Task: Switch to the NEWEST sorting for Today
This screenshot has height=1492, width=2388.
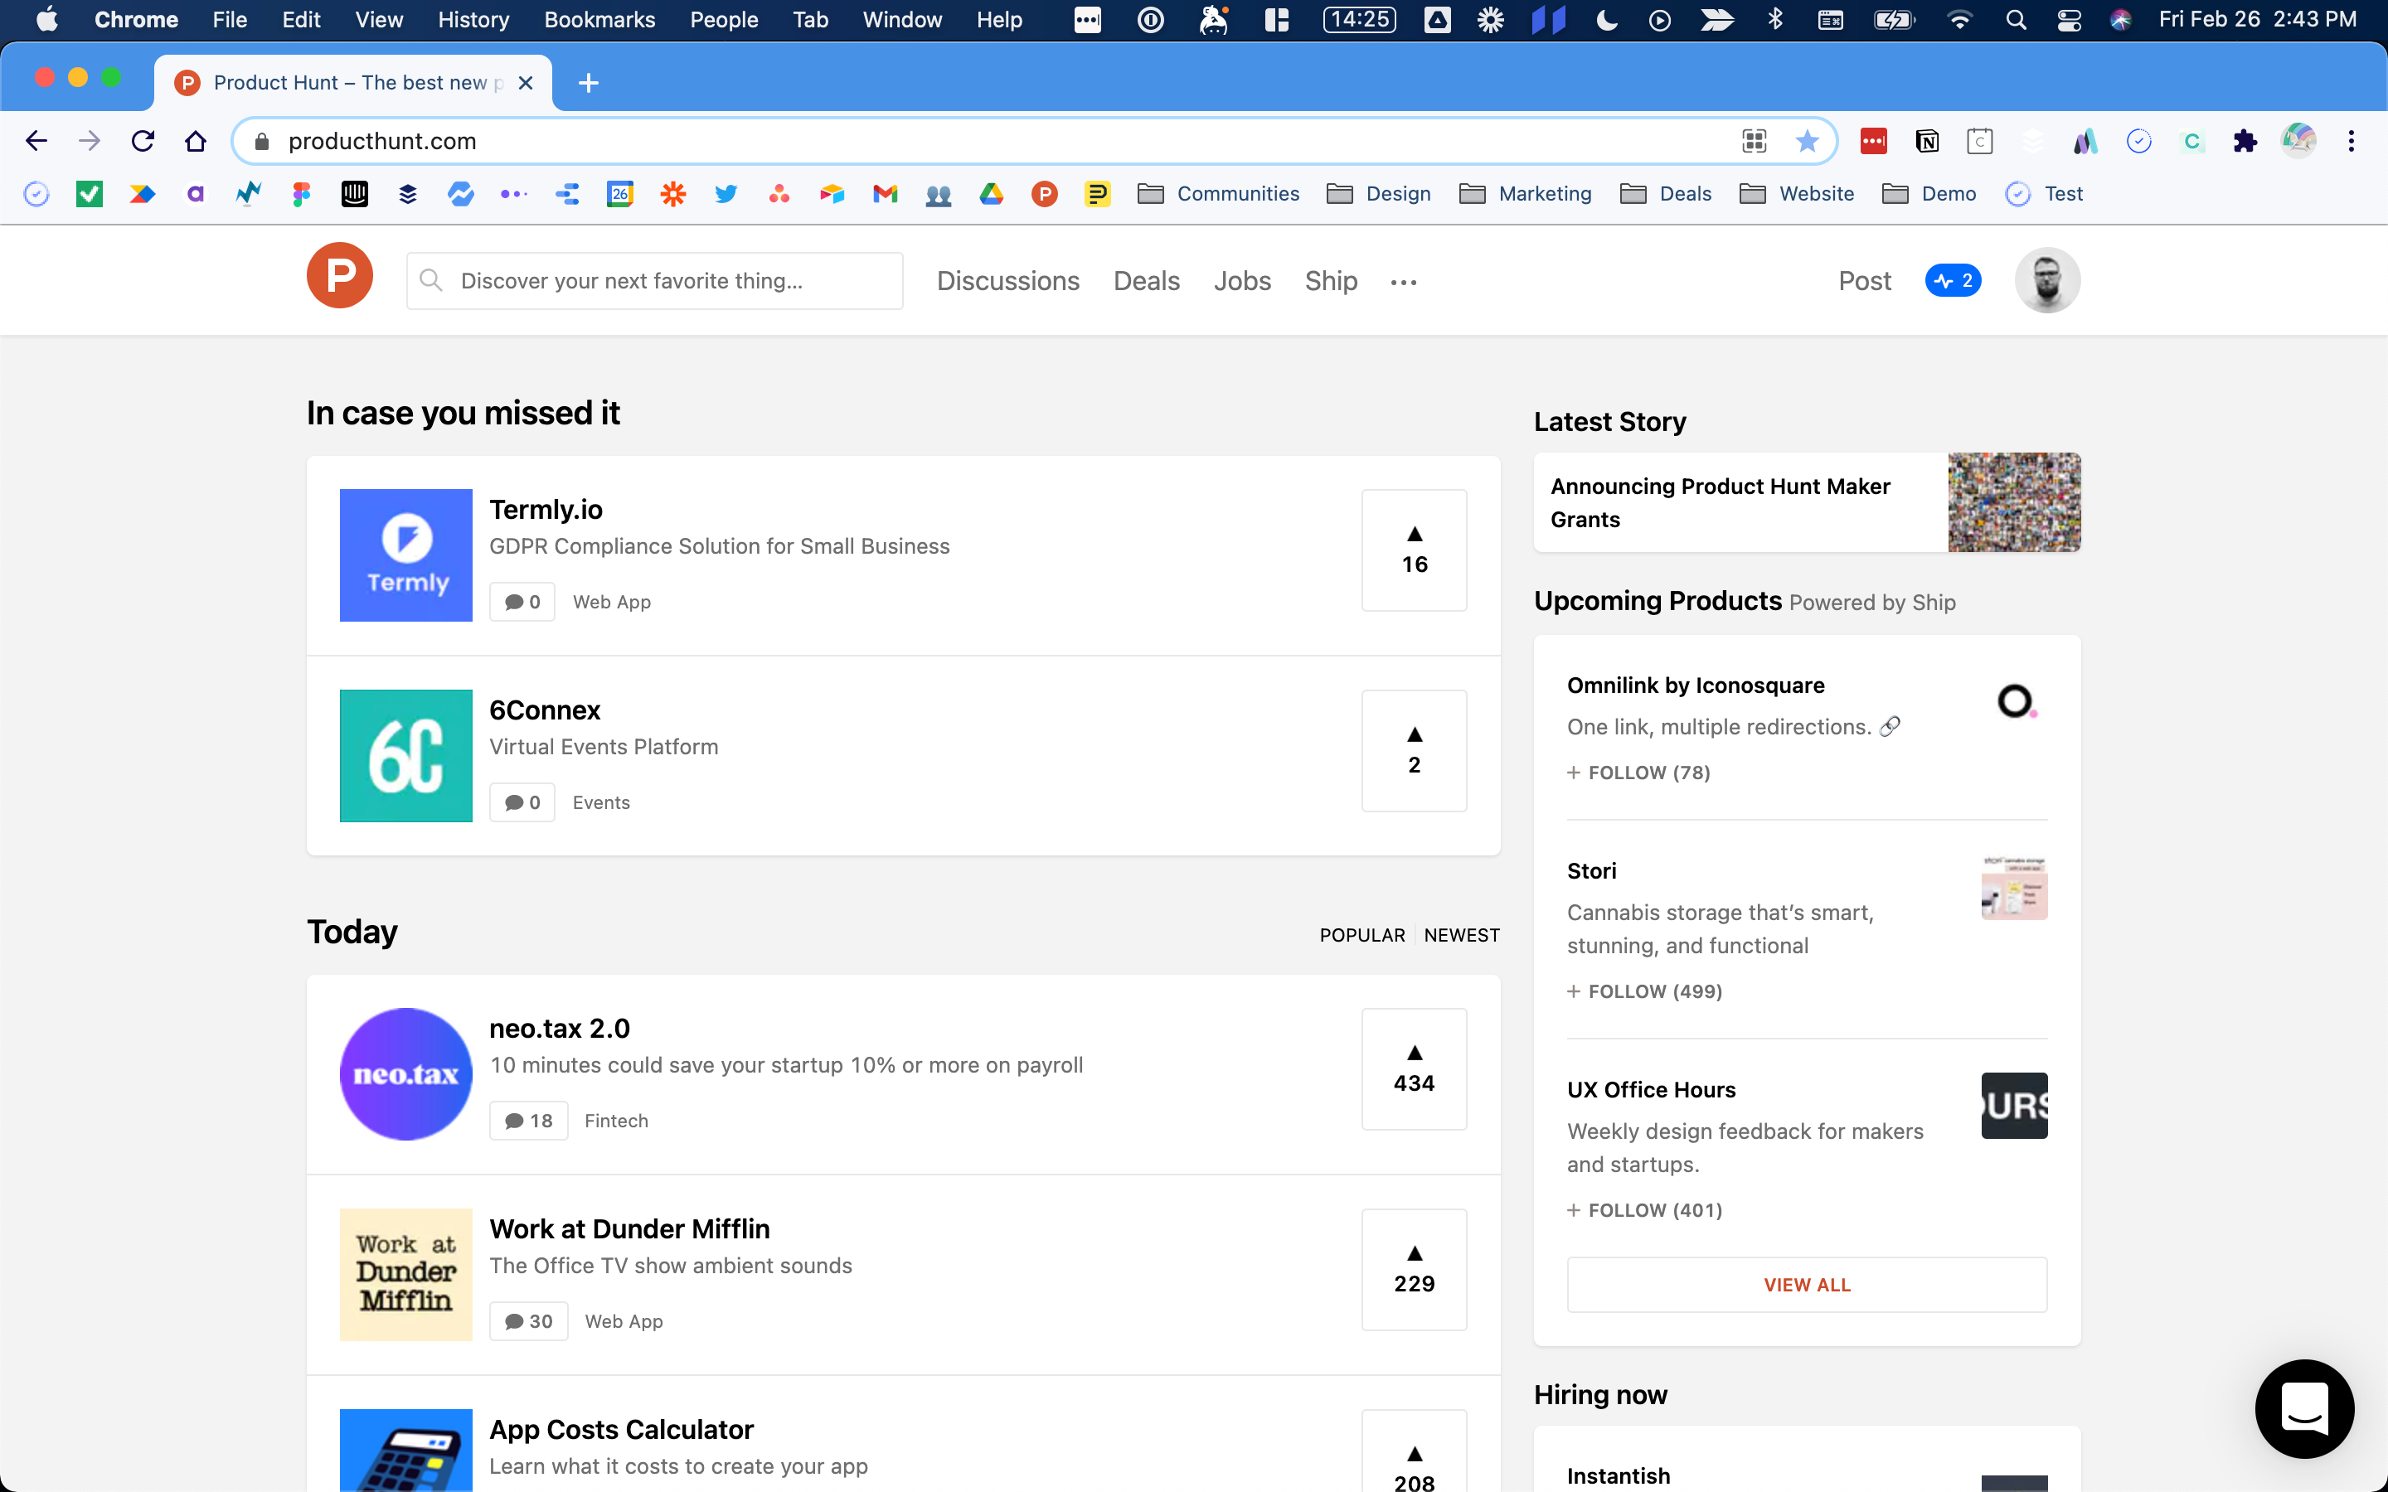Action: coord(1462,934)
